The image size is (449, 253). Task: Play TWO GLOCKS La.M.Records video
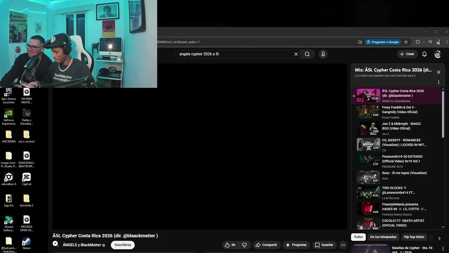[396, 193]
